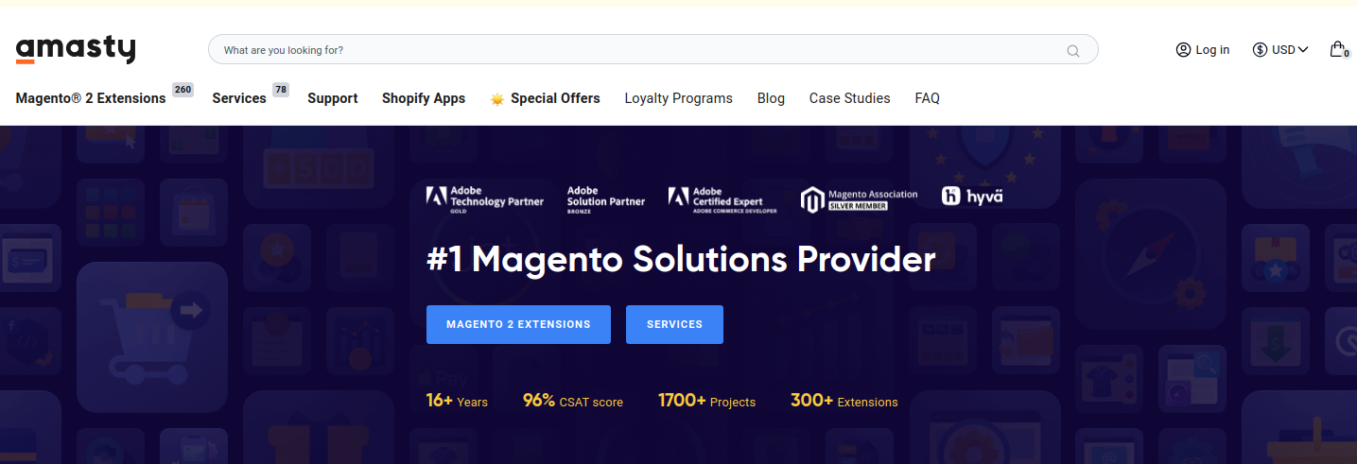Click the '300+ Extensions' stat
The width and height of the screenshot is (1357, 464).
pyautogui.click(x=844, y=401)
